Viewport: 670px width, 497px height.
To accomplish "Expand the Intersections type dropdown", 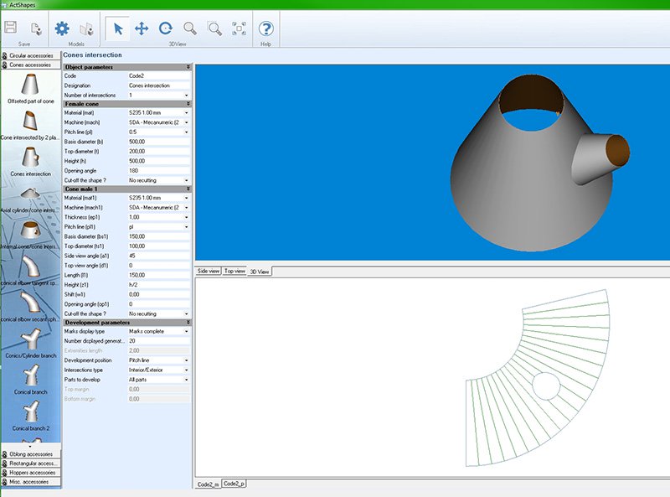I will click(187, 369).
